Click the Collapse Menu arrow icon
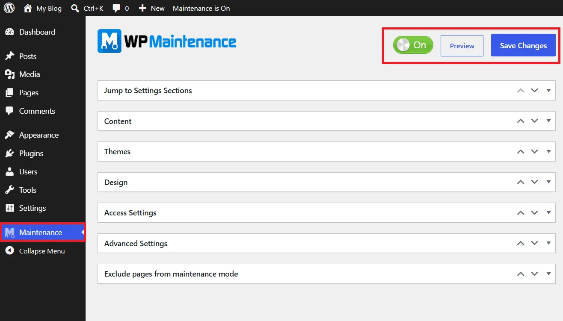 [x=9, y=251]
